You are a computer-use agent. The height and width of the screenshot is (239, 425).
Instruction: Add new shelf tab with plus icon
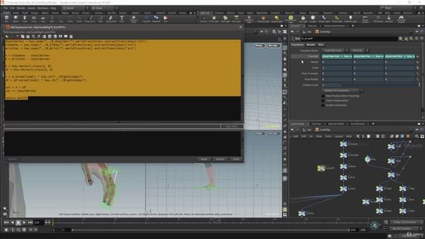(191, 13)
